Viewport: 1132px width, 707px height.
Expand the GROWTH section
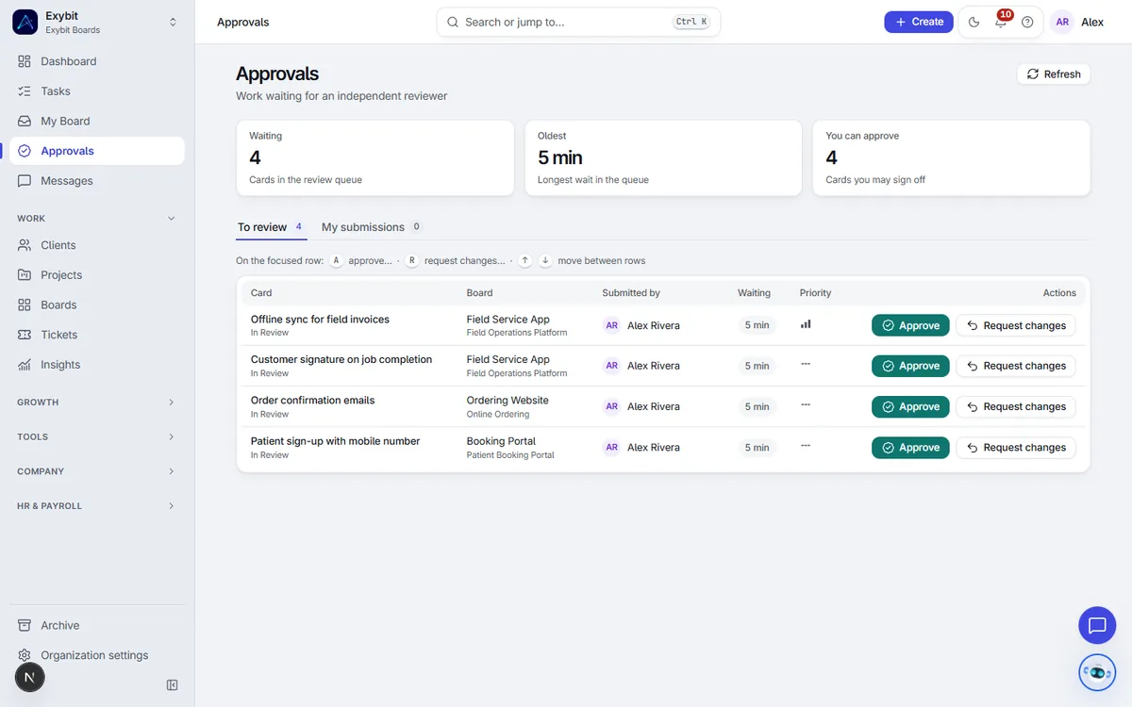click(x=97, y=403)
